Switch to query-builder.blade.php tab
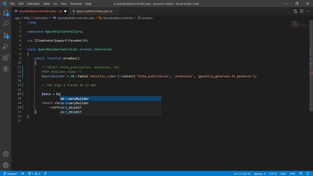Viewport: 313px width, 176px height. pyautogui.click(x=94, y=11)
